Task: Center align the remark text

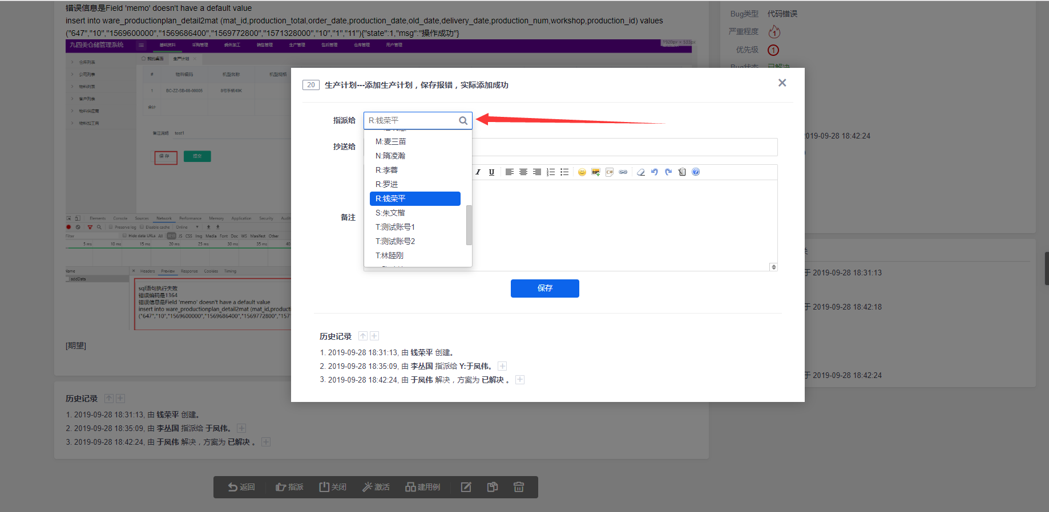Action: (523, 172)
